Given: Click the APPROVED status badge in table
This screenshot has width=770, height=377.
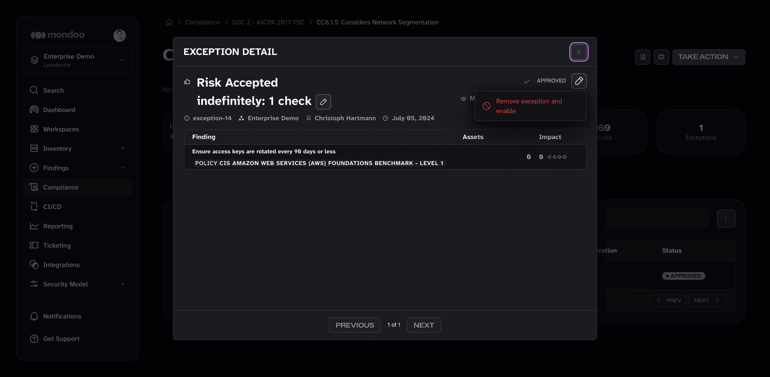Looking at the screenshot, I should coord(683,276).
